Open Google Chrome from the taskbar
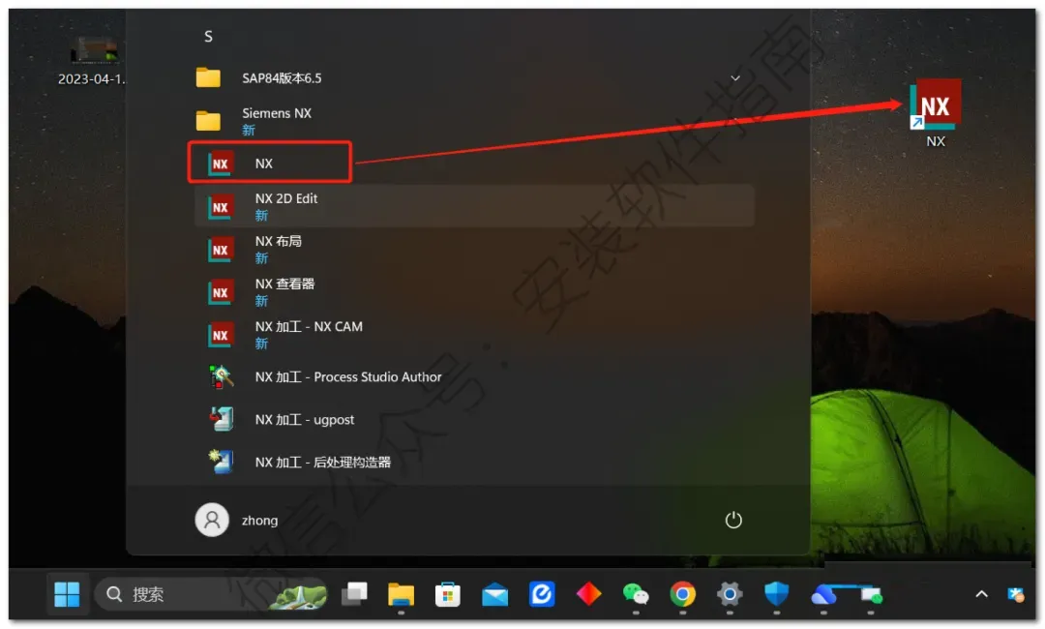This screenshot has width=1045, height=629. tap(682, 593)
